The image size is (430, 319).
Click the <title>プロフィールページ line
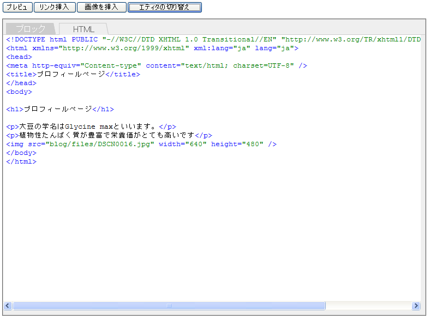coord(73,74)
